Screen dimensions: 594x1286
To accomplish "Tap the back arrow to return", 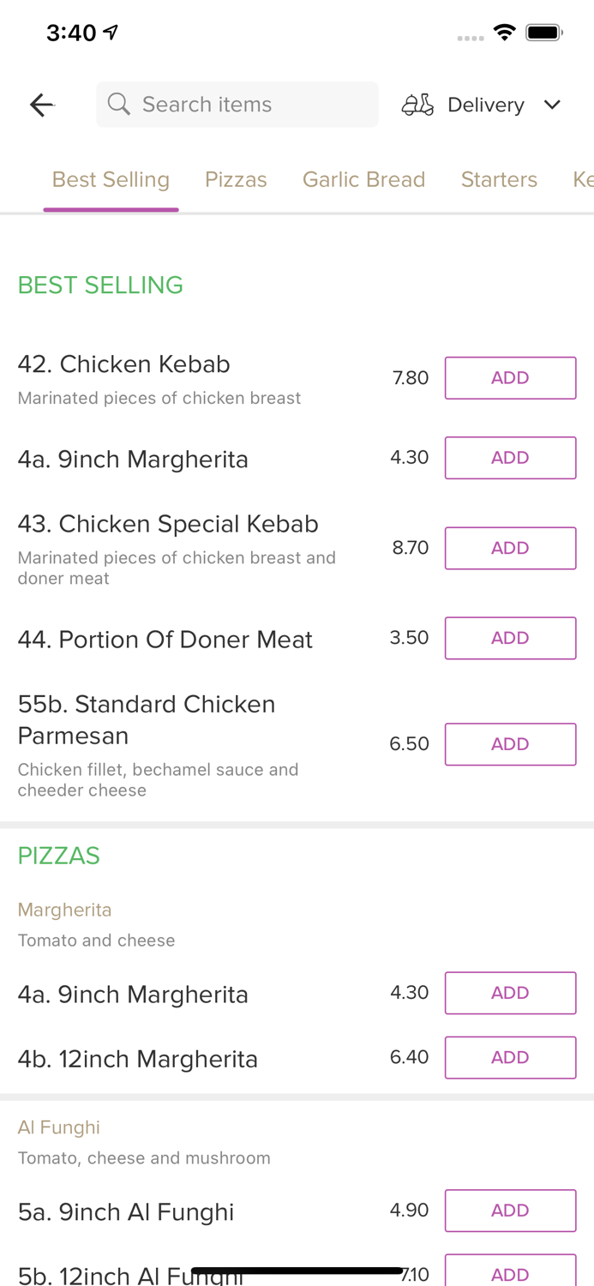I will tap(40, 104).
